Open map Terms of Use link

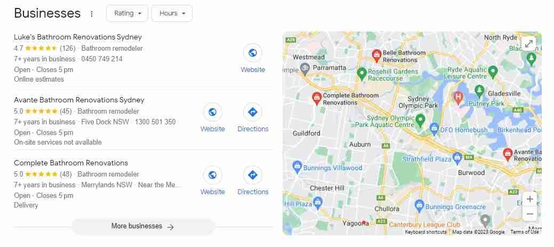[x=524, y=232]
